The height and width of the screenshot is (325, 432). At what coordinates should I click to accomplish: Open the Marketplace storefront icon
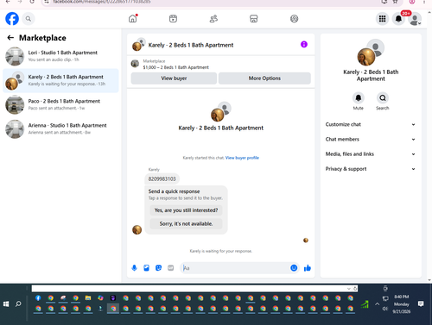[x=254, y=19]
